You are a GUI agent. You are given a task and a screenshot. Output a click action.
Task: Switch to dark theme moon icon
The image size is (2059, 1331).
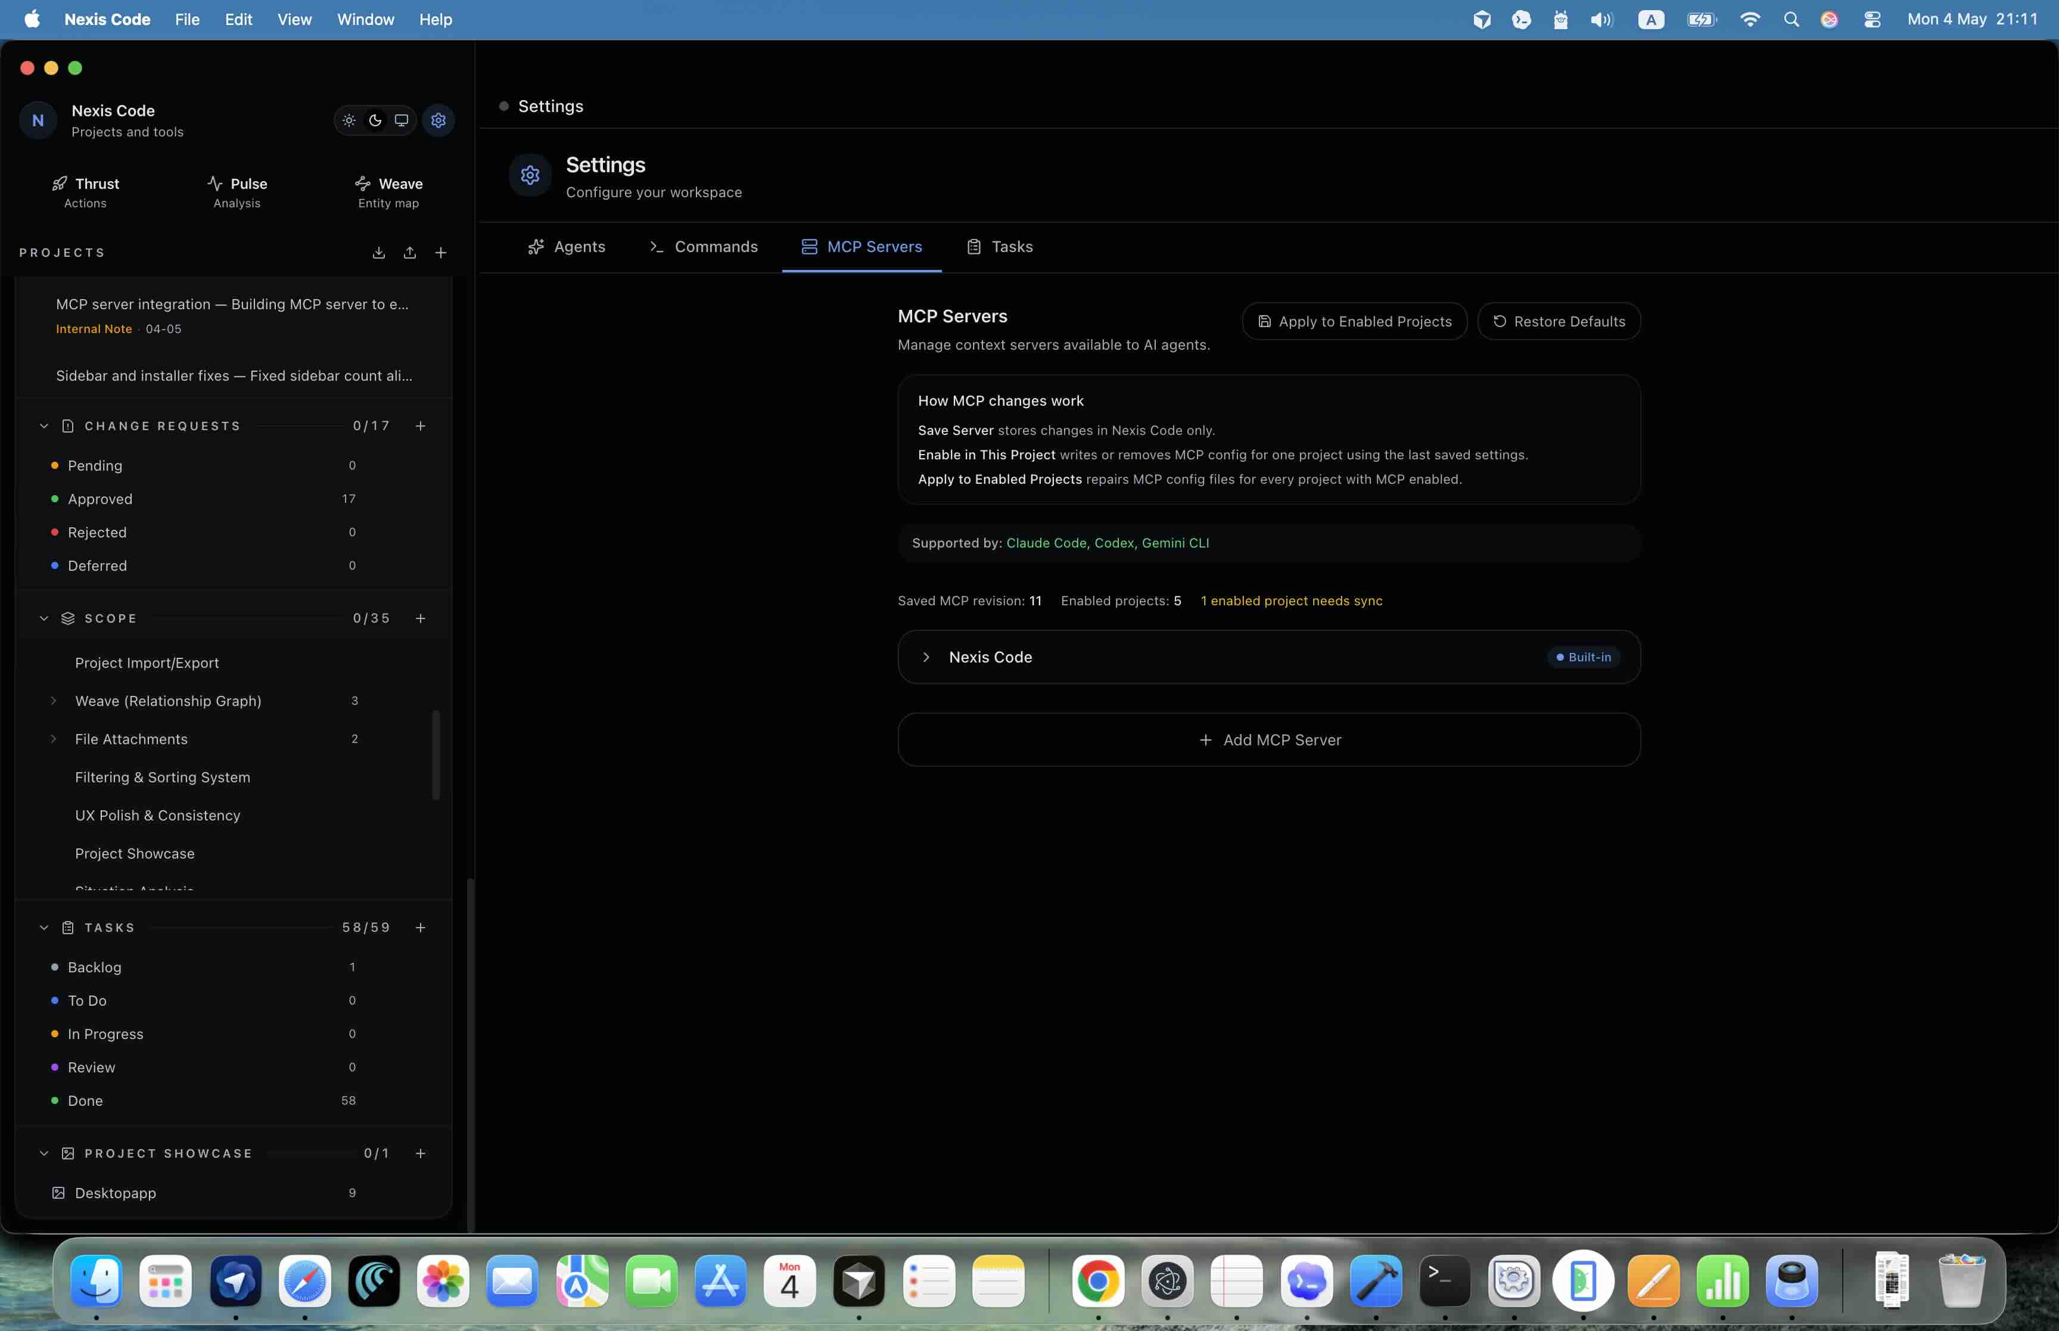(x=375, y=120)
